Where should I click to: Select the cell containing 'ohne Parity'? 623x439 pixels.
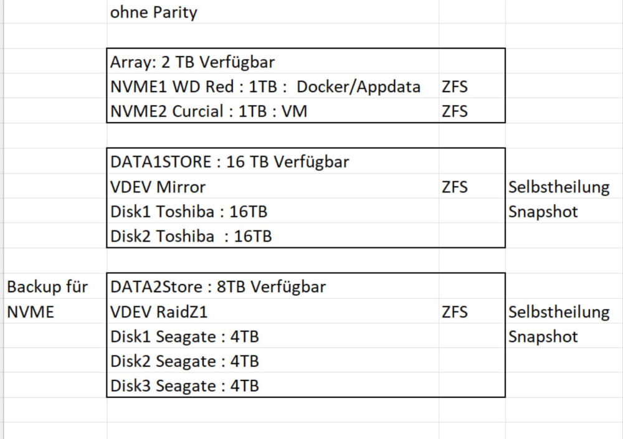[273, 12]
